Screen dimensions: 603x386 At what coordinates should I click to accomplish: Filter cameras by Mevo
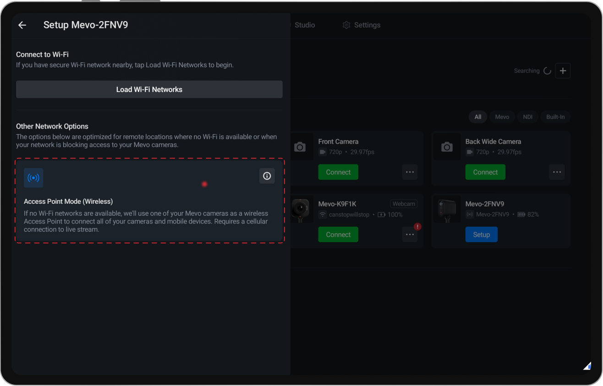click(502, 117)
